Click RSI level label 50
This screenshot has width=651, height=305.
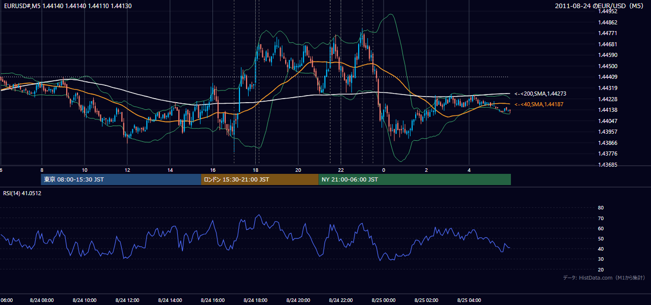tap(601, 238)
